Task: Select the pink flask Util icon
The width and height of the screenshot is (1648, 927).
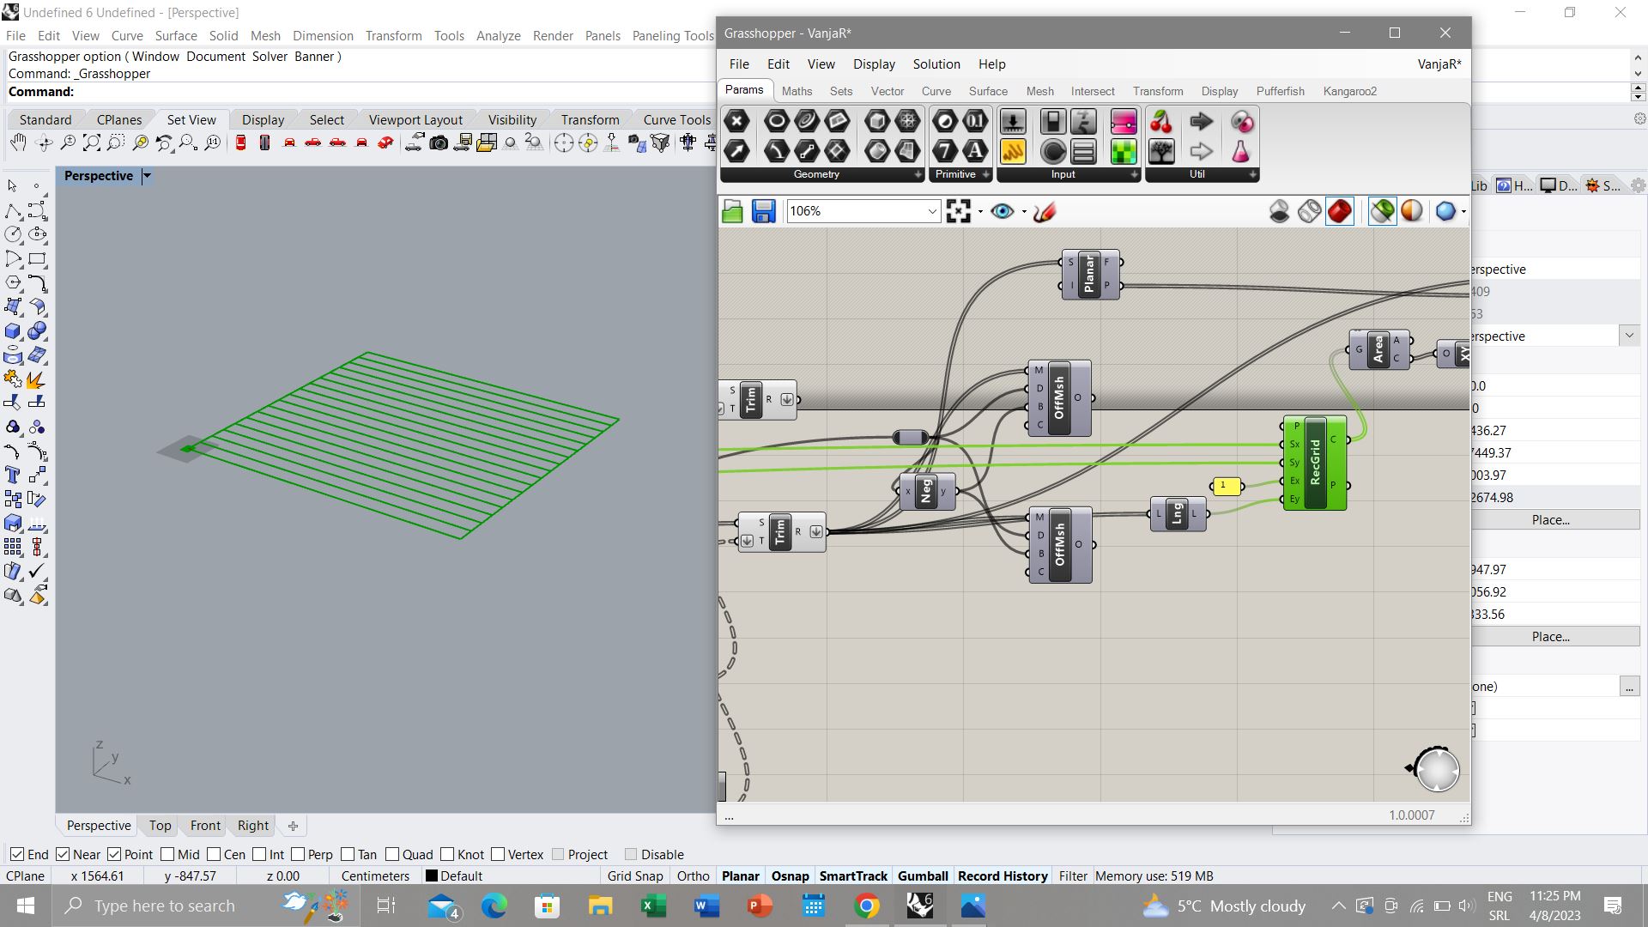Action: 1241,152
